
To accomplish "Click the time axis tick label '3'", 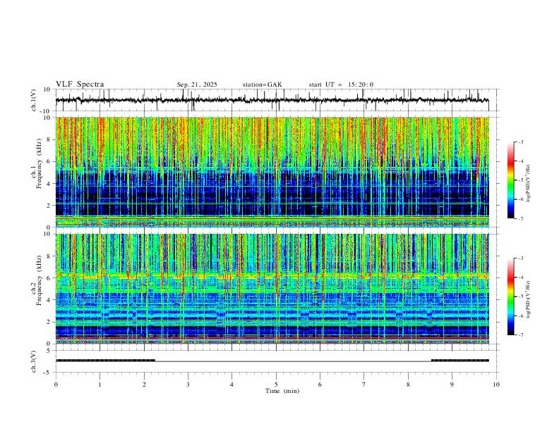I will (188, 385).
